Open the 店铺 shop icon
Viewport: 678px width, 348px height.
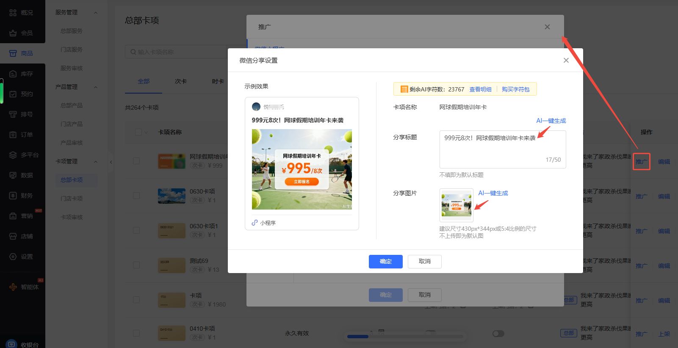13,236
